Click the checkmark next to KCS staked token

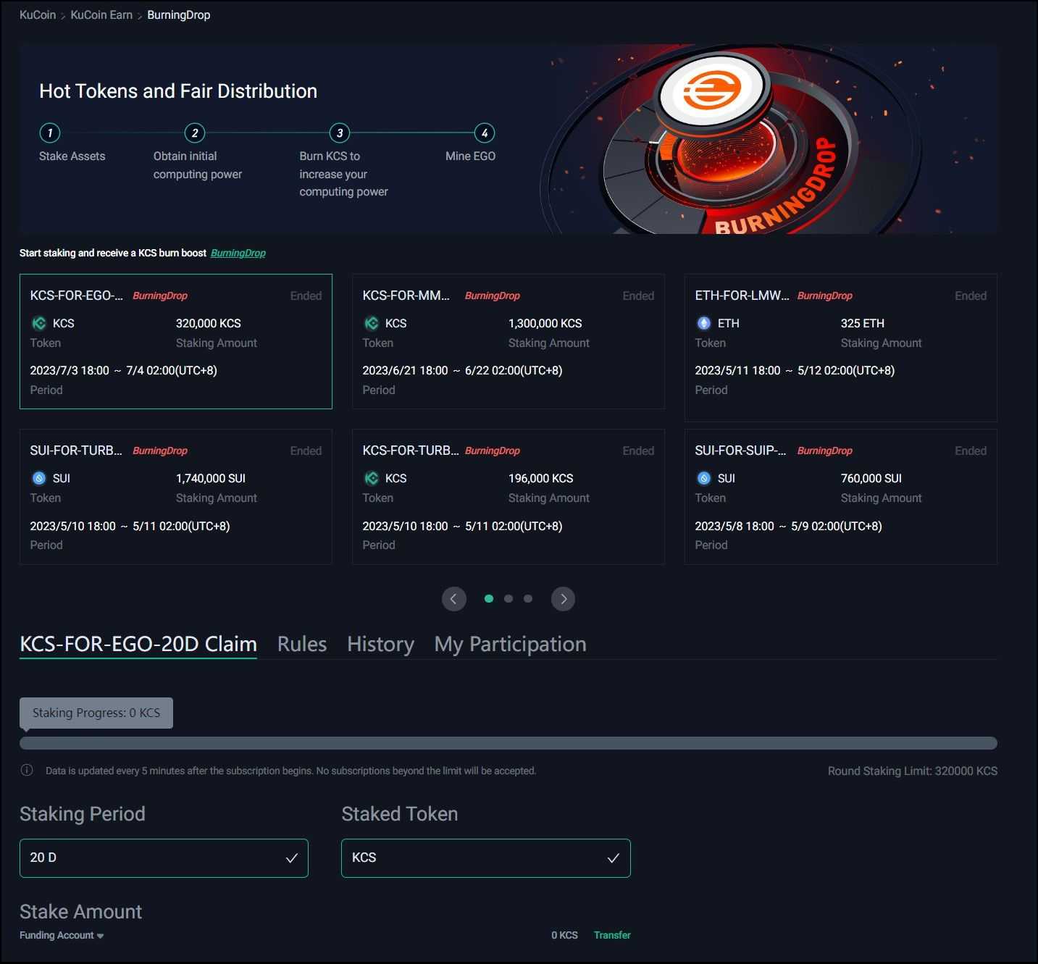tap(614, 858)
